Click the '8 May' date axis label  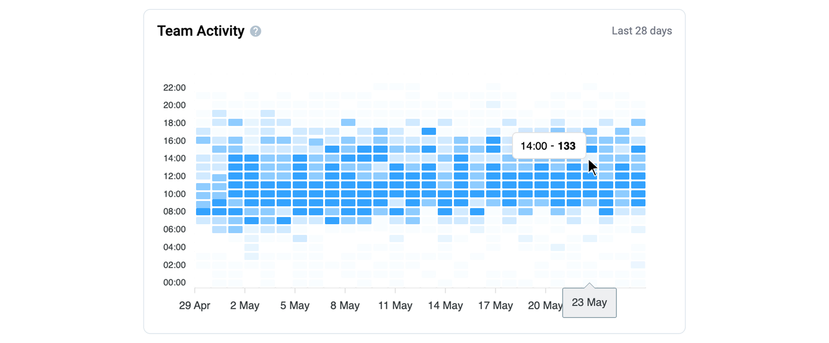pyautogui.click(x=345, y=305)
